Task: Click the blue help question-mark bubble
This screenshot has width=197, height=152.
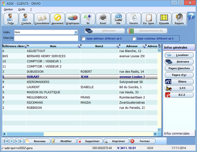Action: pyautogui.click(x=191, y=16)
